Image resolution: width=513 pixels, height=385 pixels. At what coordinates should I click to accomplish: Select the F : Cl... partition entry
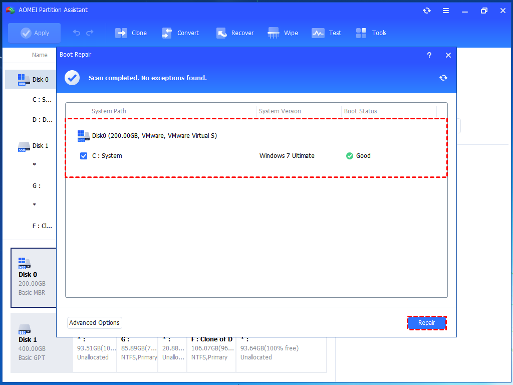42,226
